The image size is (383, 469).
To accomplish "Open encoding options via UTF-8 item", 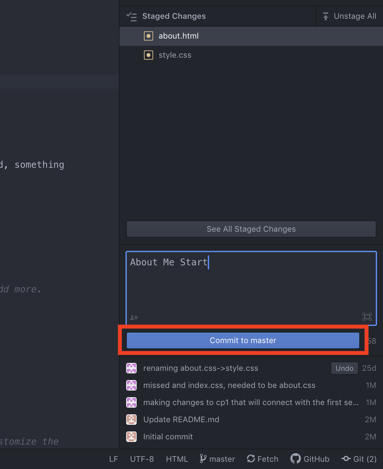I will (142, 458).
